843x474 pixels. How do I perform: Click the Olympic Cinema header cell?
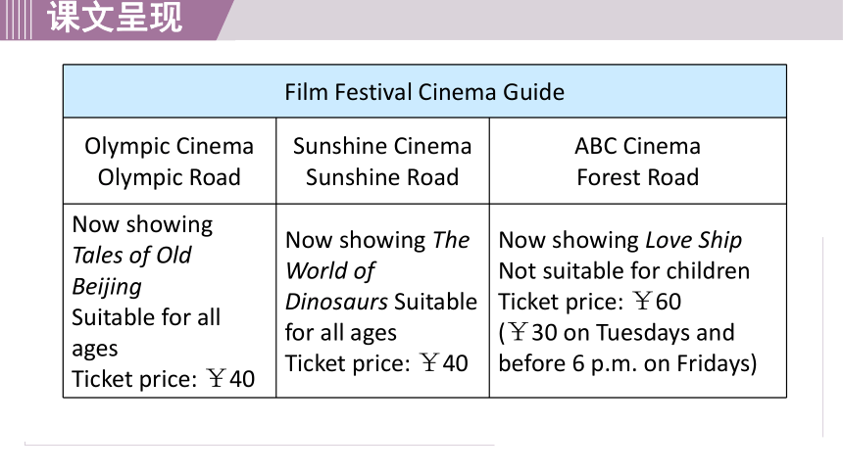tap(170, 161)
